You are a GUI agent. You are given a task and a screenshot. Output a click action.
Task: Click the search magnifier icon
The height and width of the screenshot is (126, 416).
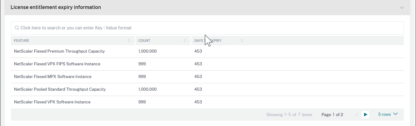point(17,28)
